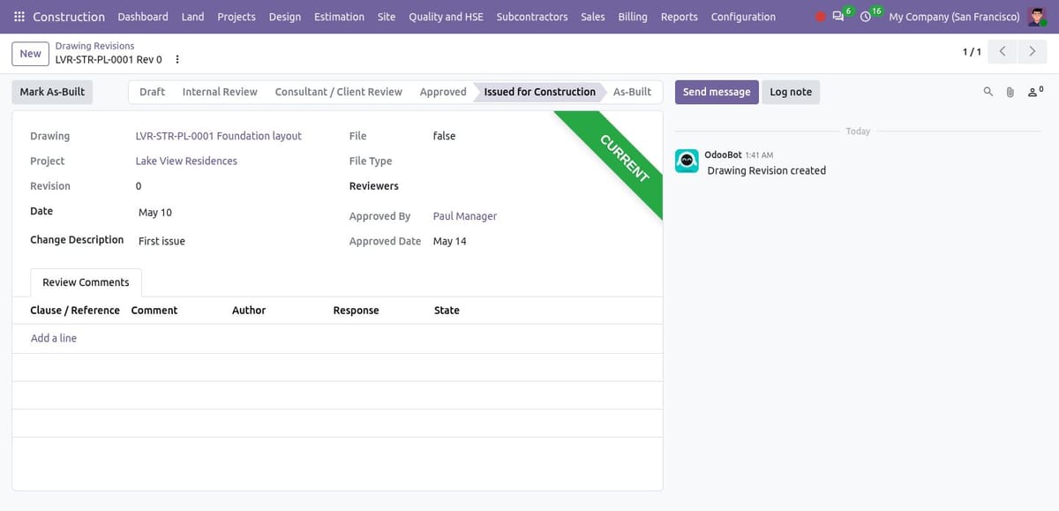1059x511 pixels.
Task: Set status to Approved
Action: [443, 92]
